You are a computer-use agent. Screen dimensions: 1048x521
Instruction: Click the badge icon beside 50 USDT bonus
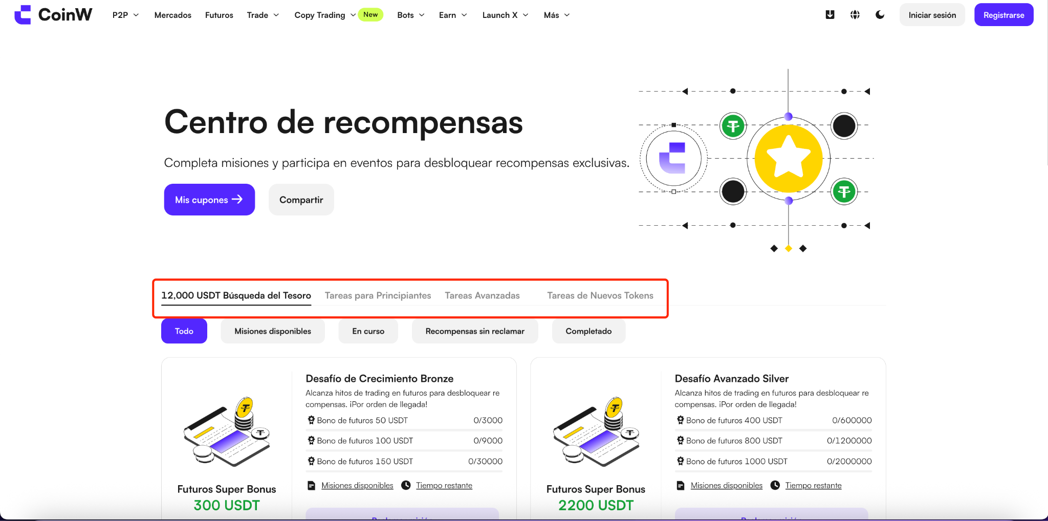311,420
